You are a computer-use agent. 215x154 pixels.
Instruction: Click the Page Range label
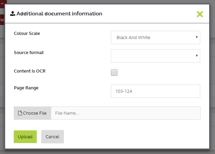pos(26,88)
